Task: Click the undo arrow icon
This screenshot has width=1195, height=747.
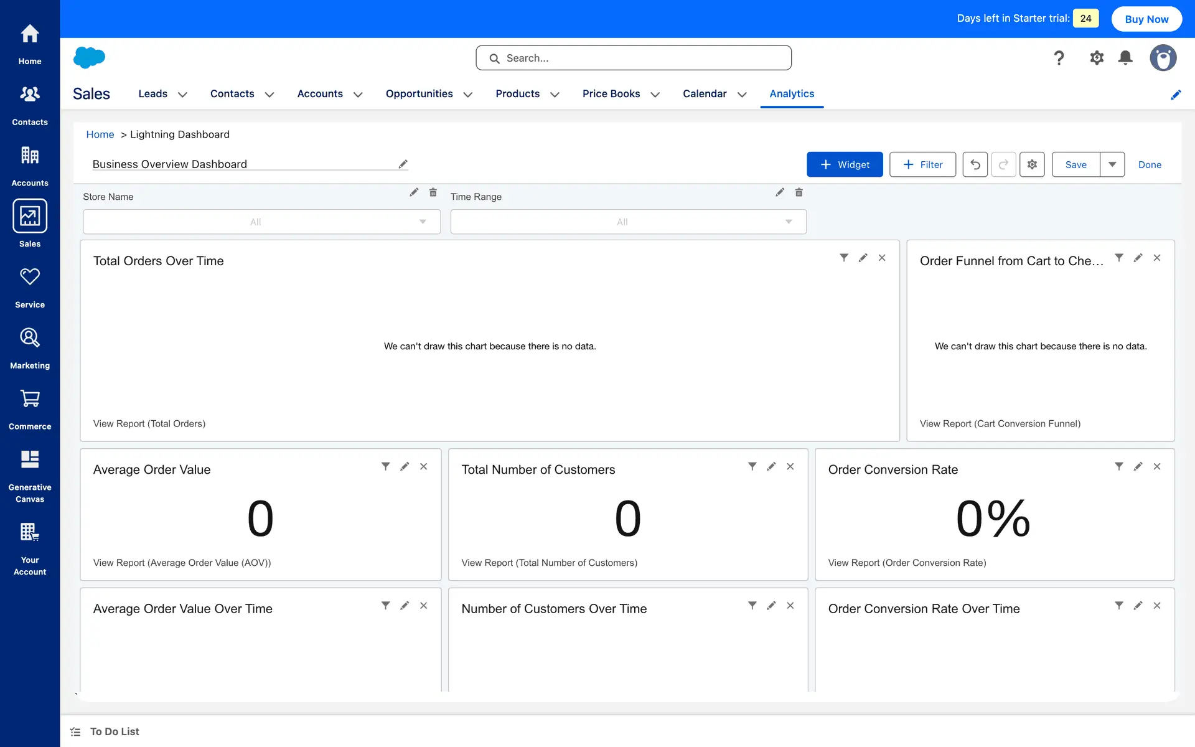Action: click(x=975, y=164)
